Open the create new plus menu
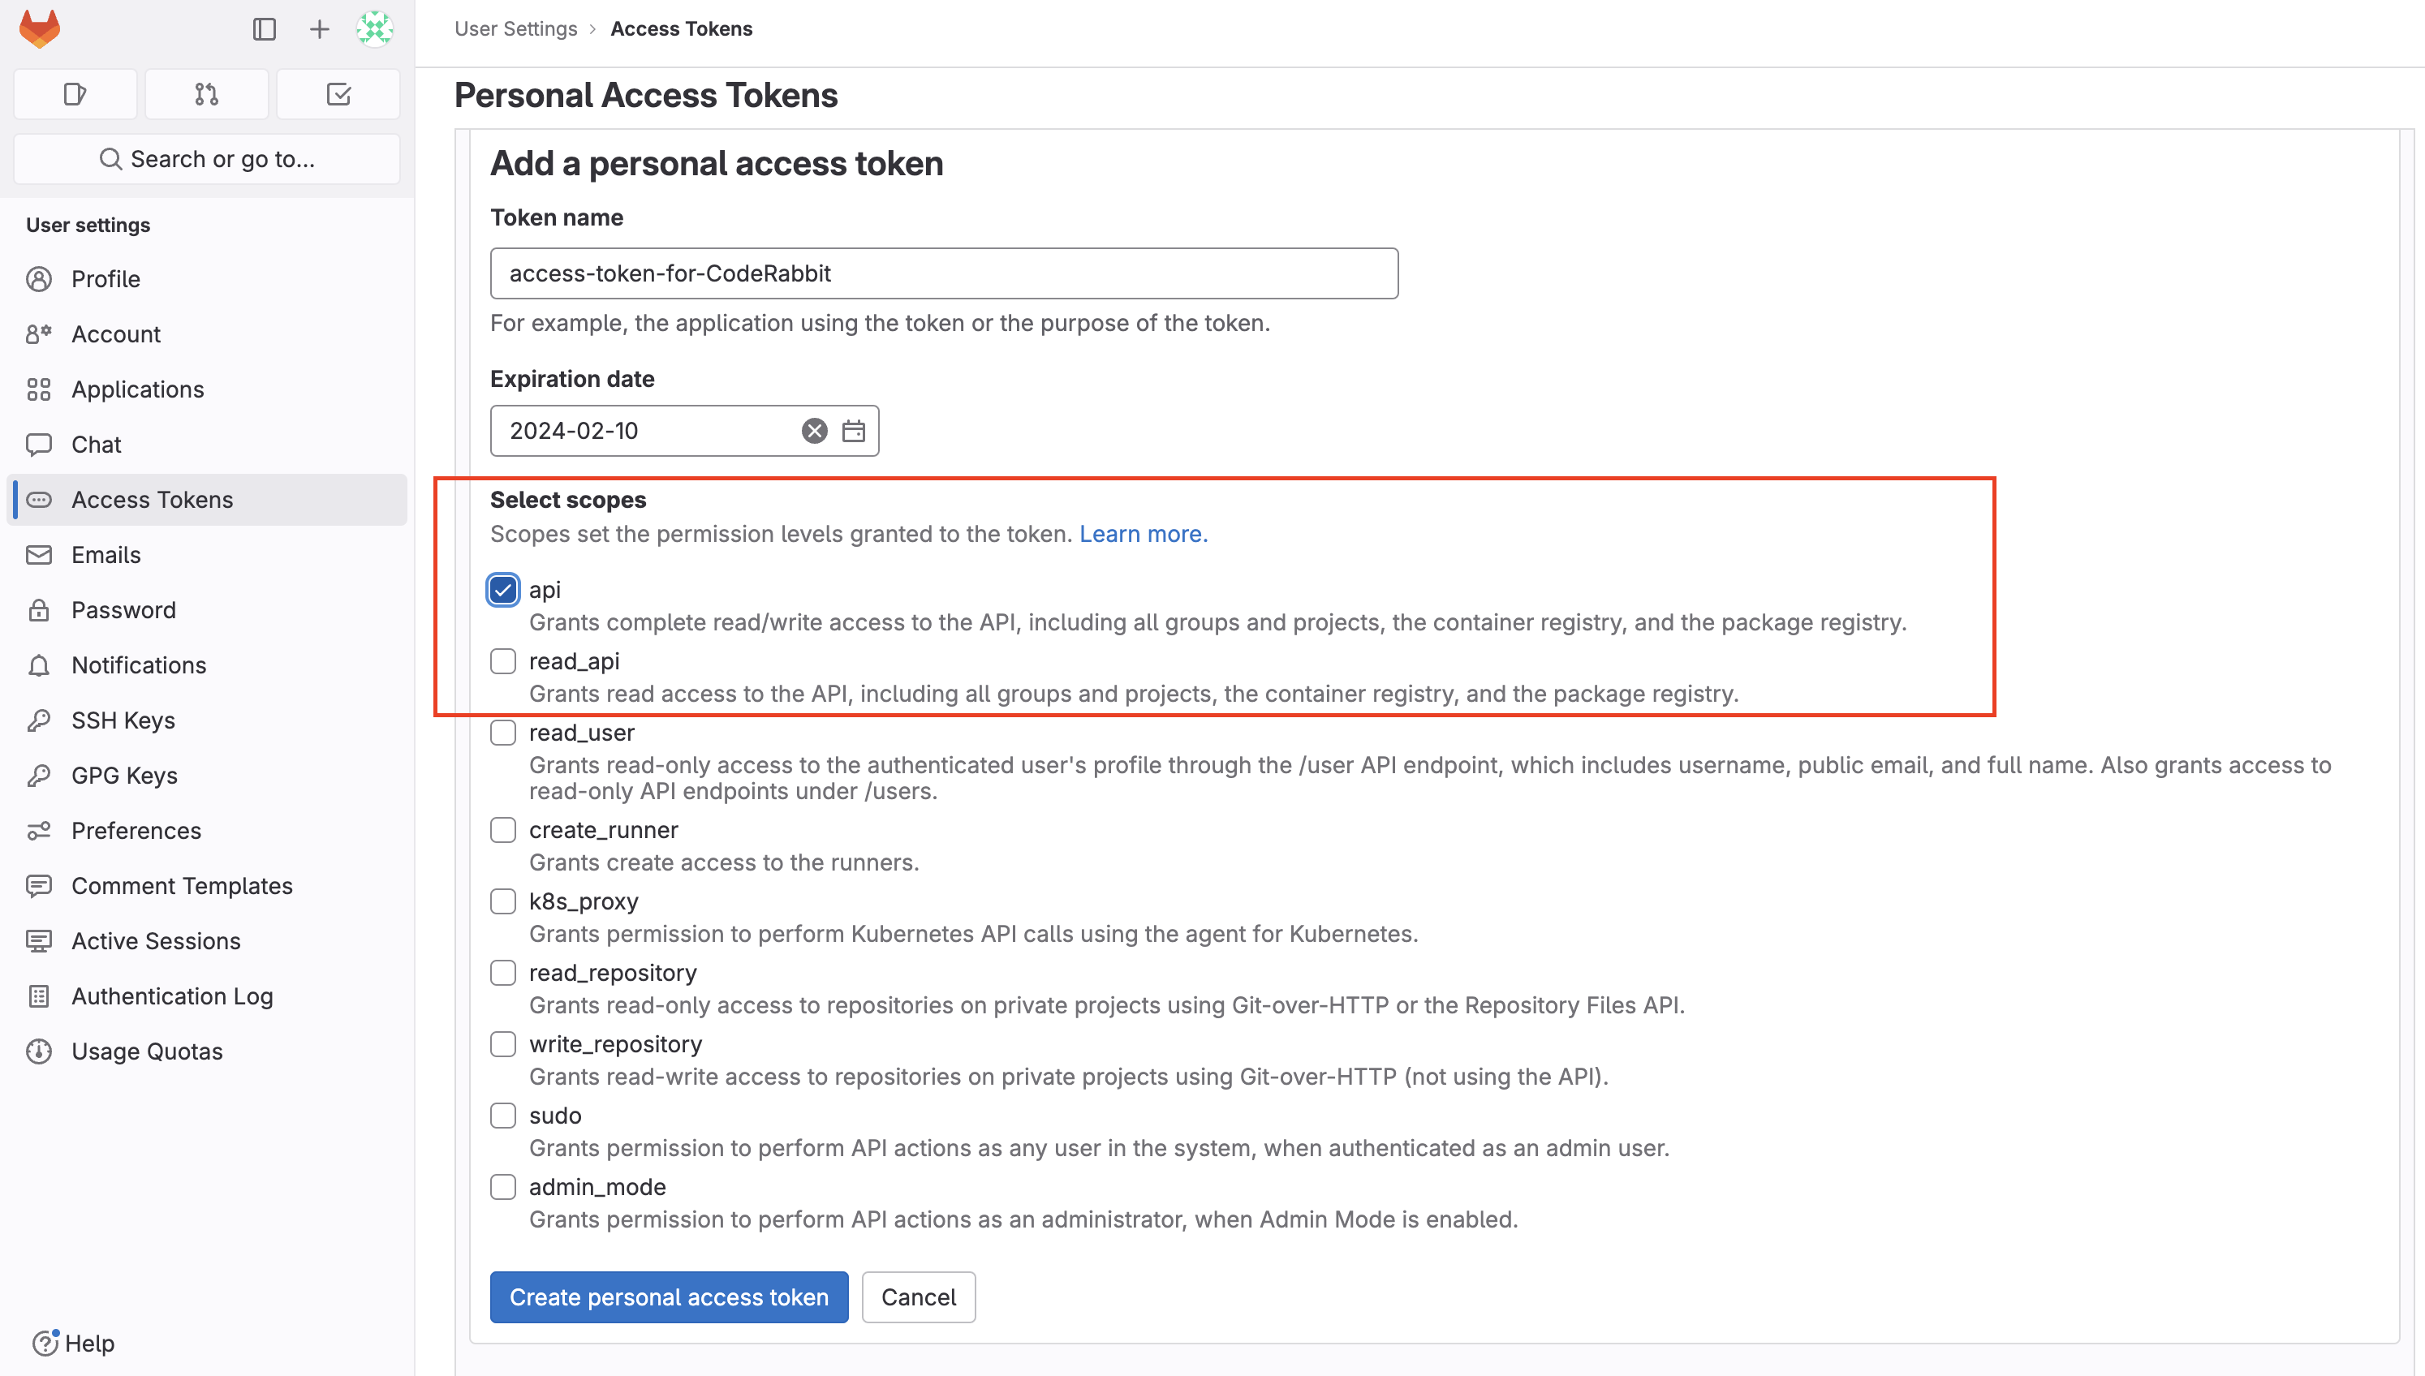Screen dimensions: 2425x1376 [320, 28]
